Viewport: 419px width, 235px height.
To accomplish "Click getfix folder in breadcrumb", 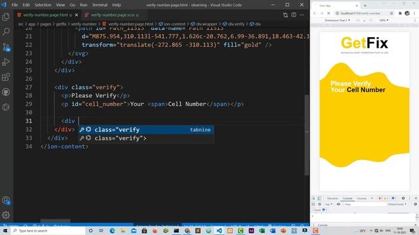I will 61,24.
